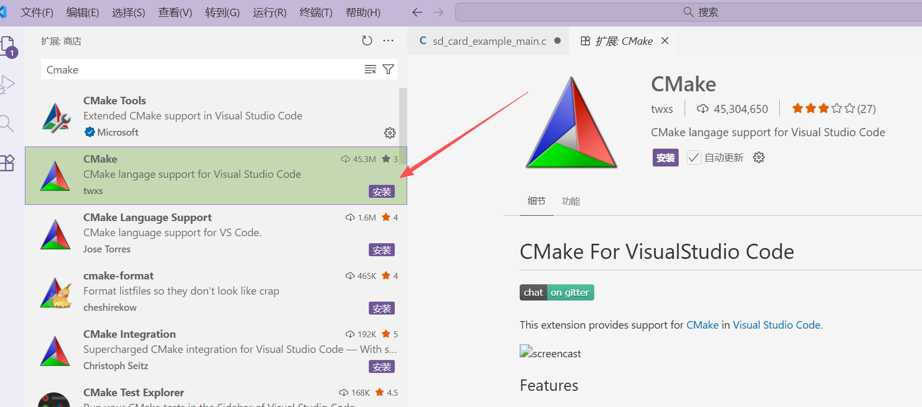Select the CMake Language Support extension icon
Viewport: 922px width, 407px height.
pos(55,235)
